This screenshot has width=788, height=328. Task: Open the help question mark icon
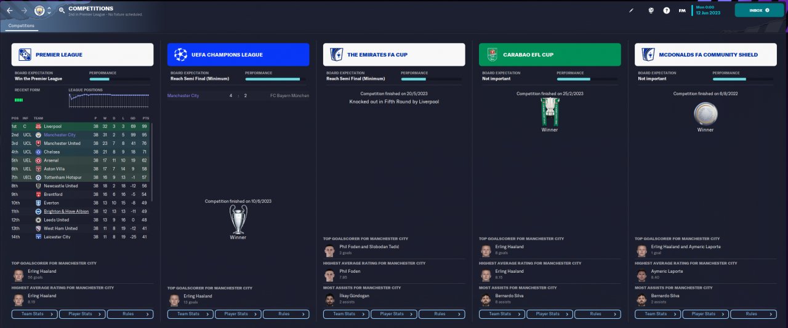click(666, 10)
